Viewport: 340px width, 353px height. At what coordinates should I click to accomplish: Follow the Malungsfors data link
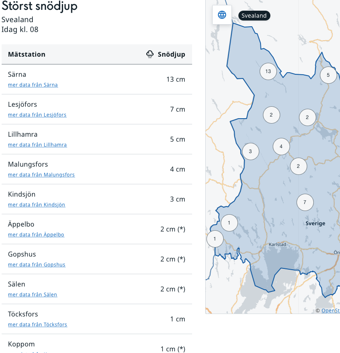click(x=41, y=175)
